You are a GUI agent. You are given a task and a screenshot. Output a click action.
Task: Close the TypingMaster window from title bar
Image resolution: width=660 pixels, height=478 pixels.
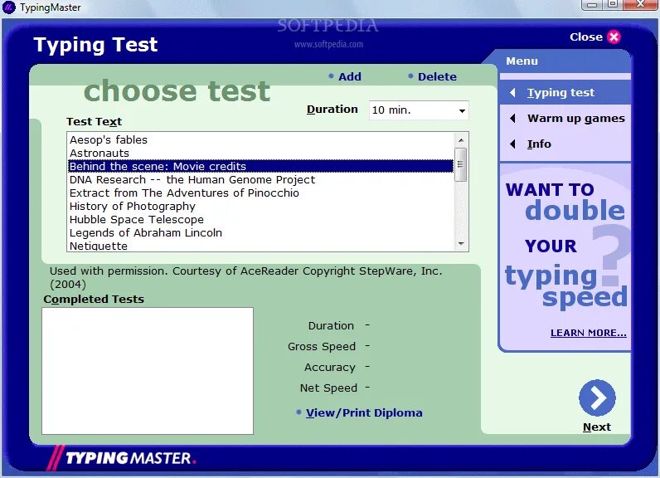tap(640, 5)
